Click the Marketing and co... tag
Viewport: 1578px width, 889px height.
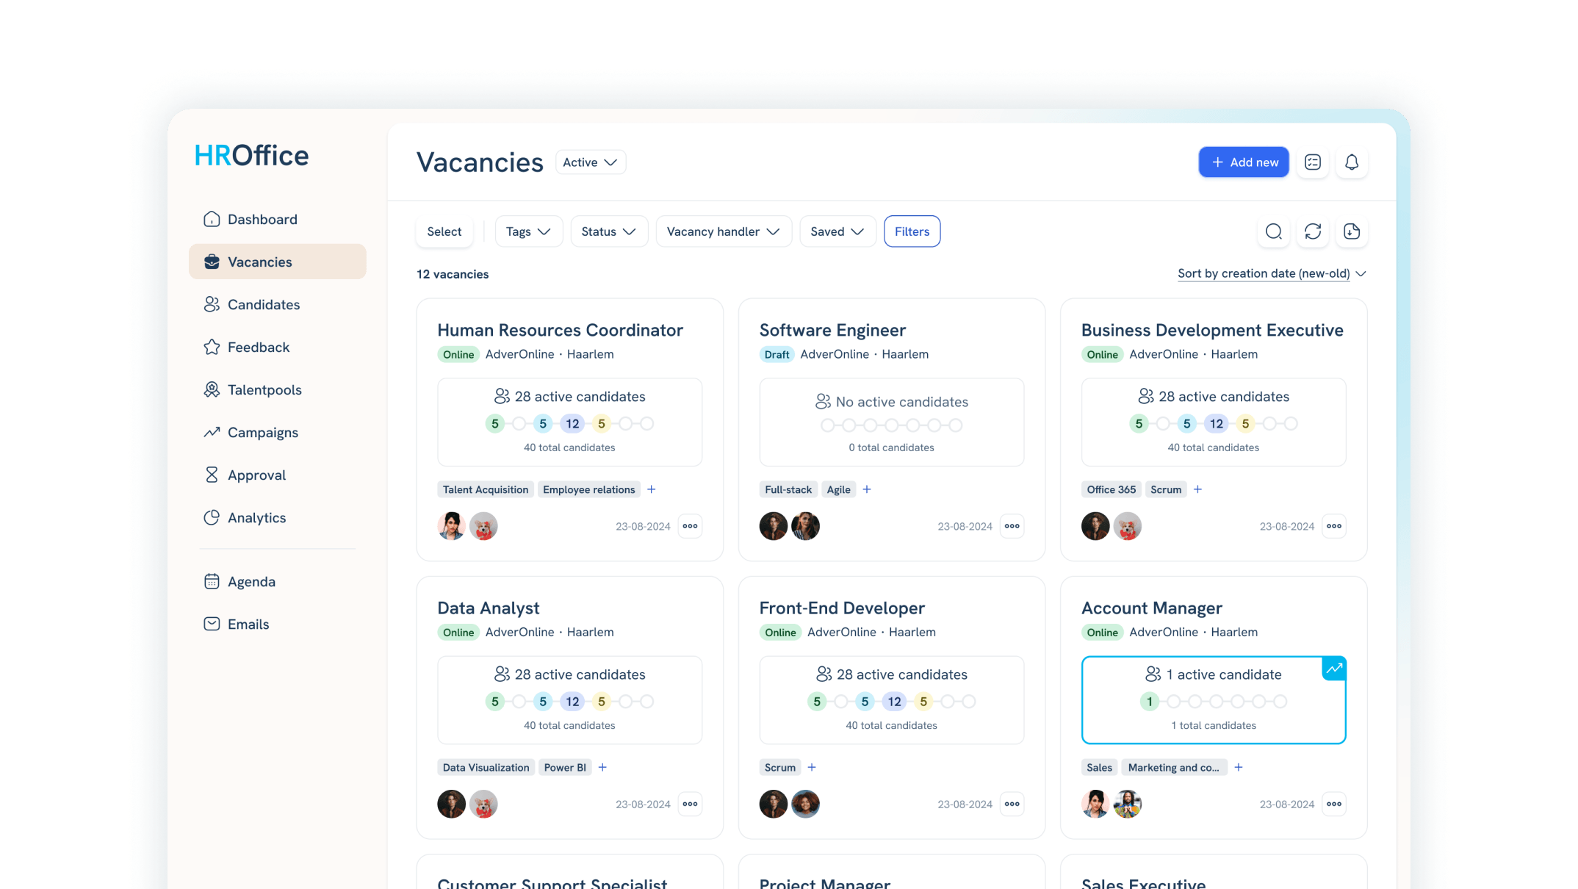click(1174, 767)
